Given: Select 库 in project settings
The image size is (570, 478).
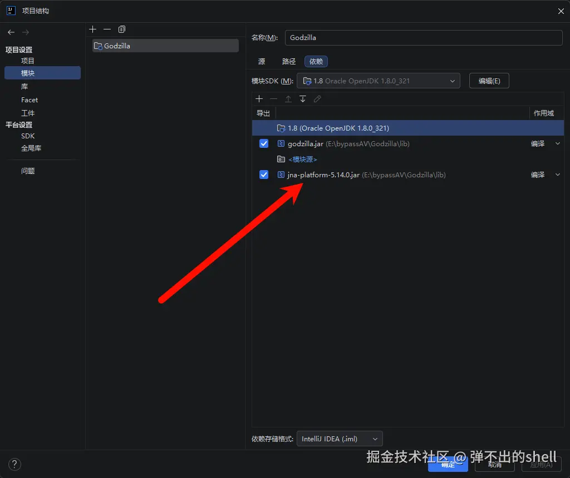Looking at the screenshot, I should 24,86.
